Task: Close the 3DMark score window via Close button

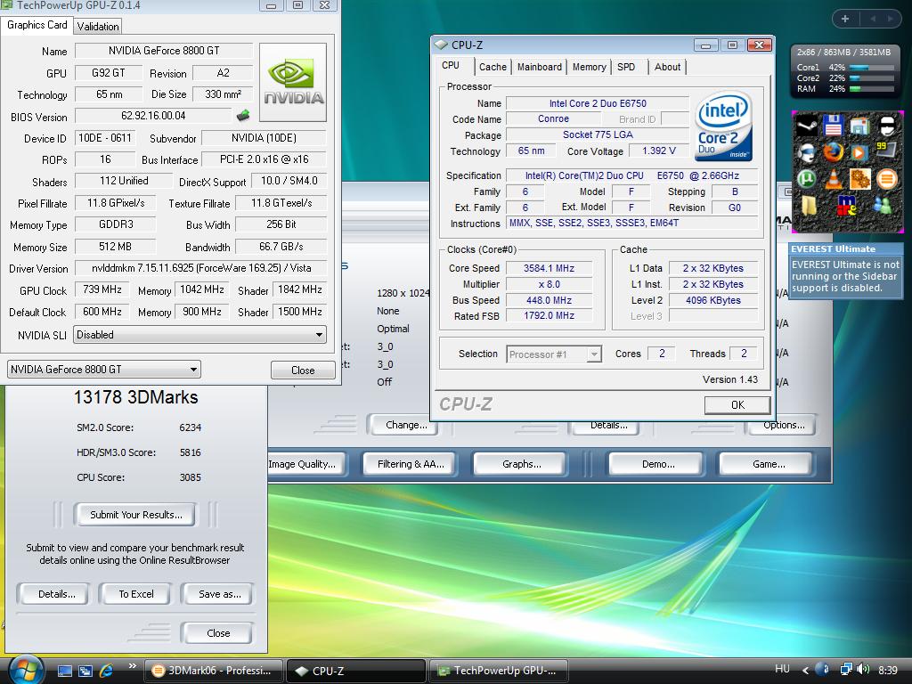Action: (x=218, y=633)
